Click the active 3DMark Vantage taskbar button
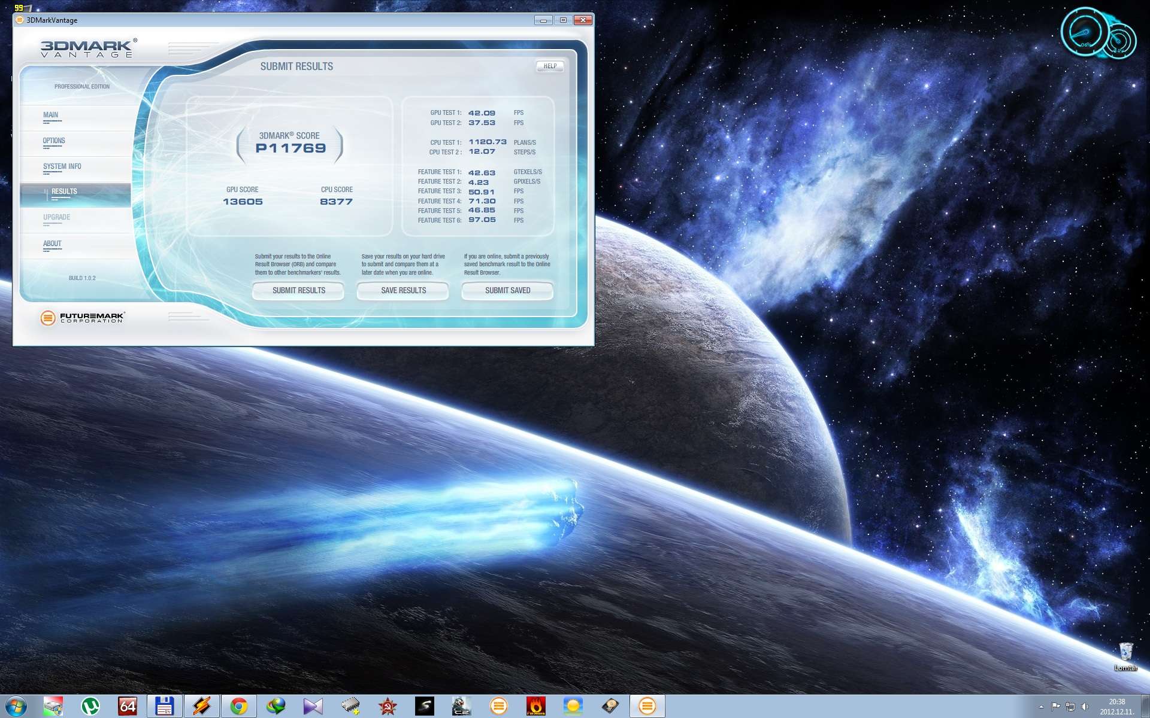Viewport: 1150px width, 718px height. pyautogui.click(x=647, y=707)
